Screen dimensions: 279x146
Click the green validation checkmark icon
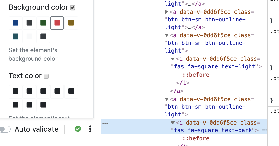coord(78,129)
